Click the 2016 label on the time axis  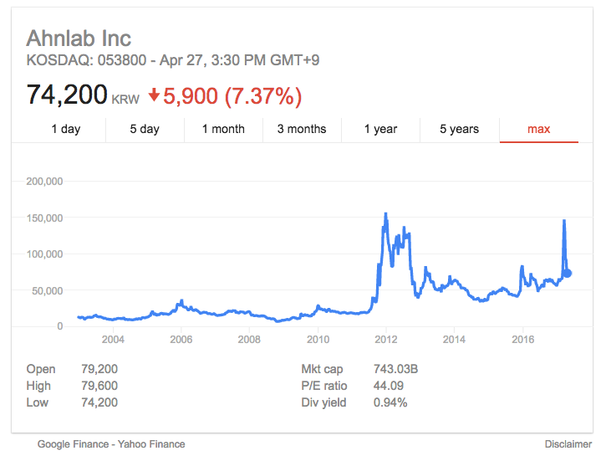[x=522, y=340]
